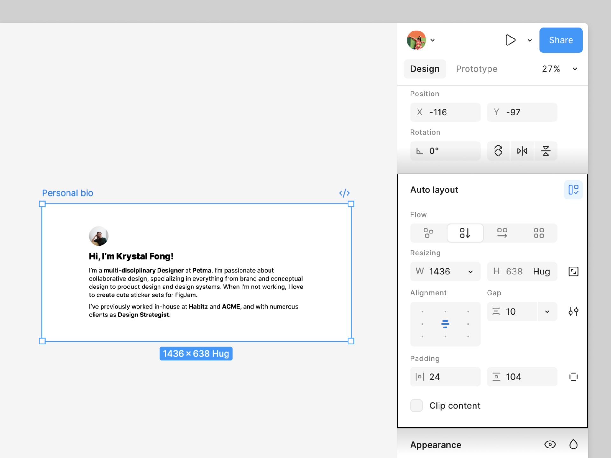The height and width of the screenshot is (458, 611).
Task: Toggle Appearance visibility eye icon
Action: (x=550, y=444)
